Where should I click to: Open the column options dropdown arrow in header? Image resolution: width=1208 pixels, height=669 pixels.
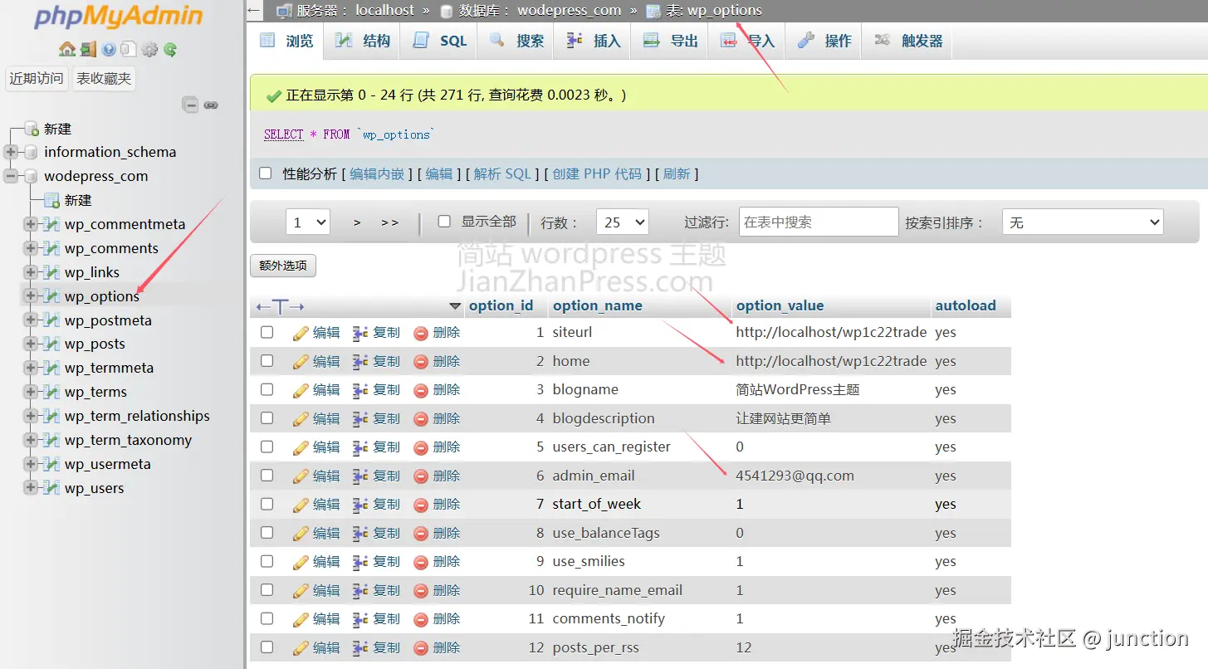coord(455,306)
